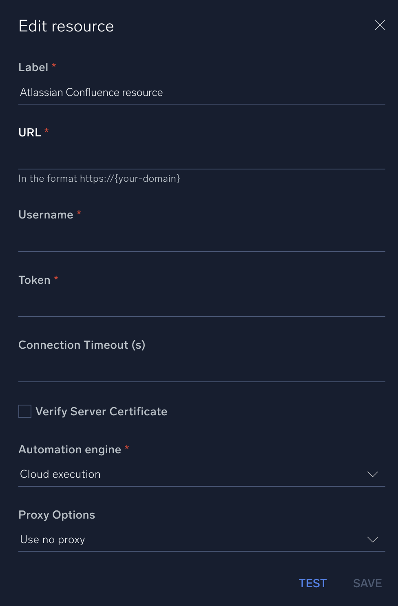Select the Atlassian Confluence resource label text
This screenshot has height=606, width=398.
coord(91,92)
